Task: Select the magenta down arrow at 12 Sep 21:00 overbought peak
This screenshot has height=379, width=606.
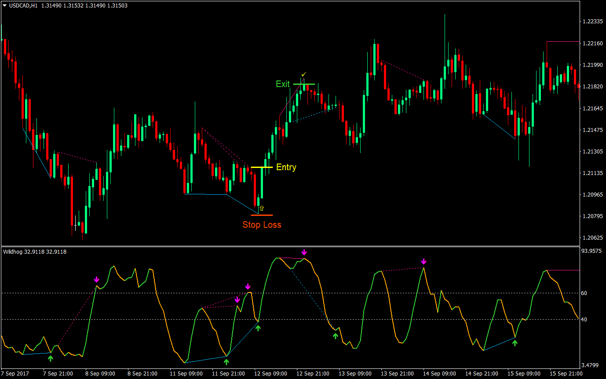Action: [304, 251]
